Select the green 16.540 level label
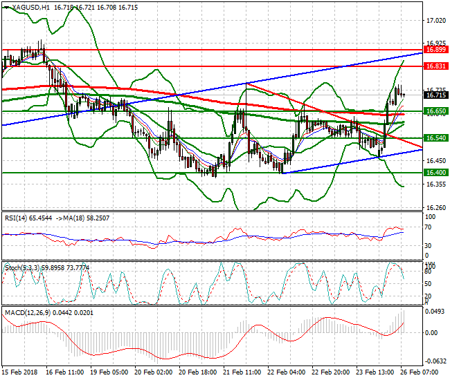This screenshot has height=380, width=450. (x=436, y=138)
